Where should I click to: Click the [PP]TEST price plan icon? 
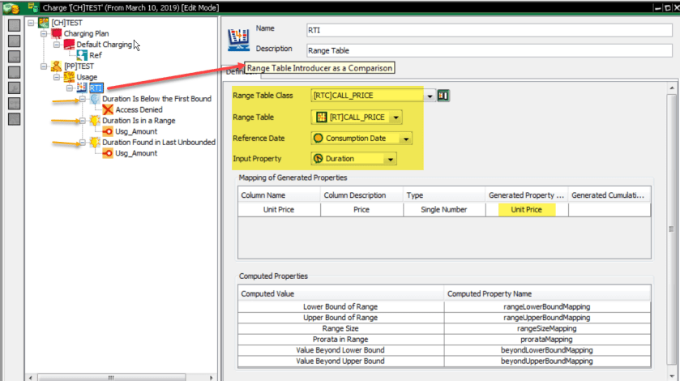click(x=56, y=66)
